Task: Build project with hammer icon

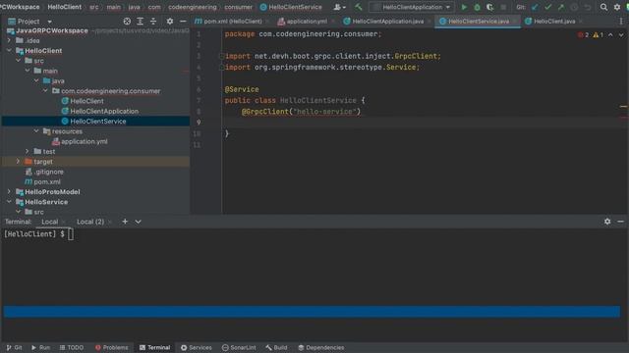Action: [358, 7]
